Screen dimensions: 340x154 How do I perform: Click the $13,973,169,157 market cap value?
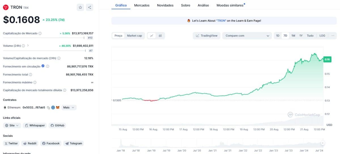pos(82,33)
